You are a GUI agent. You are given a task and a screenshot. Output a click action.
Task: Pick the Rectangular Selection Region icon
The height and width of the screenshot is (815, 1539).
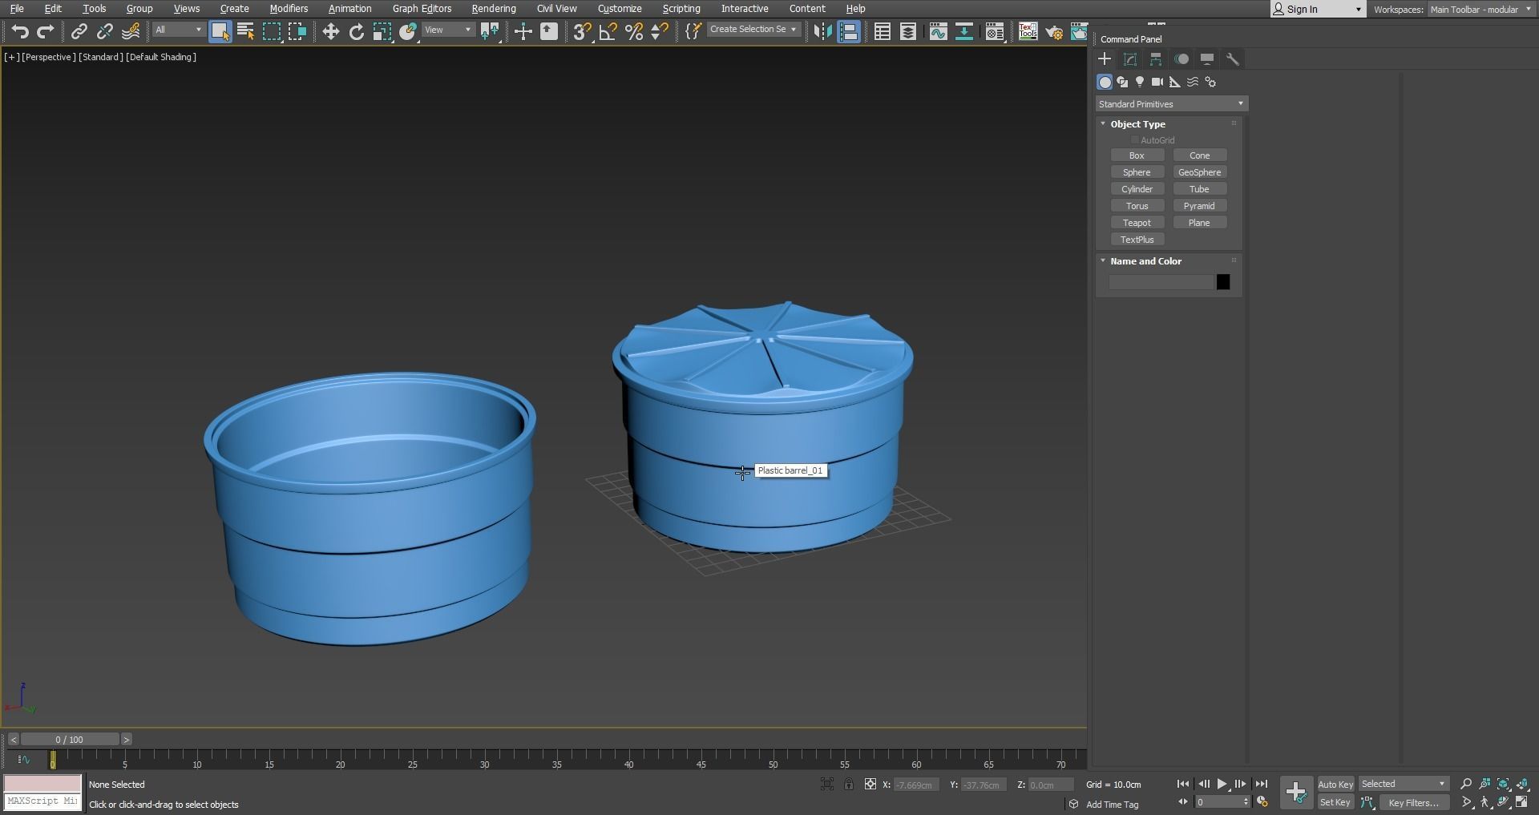272,31
